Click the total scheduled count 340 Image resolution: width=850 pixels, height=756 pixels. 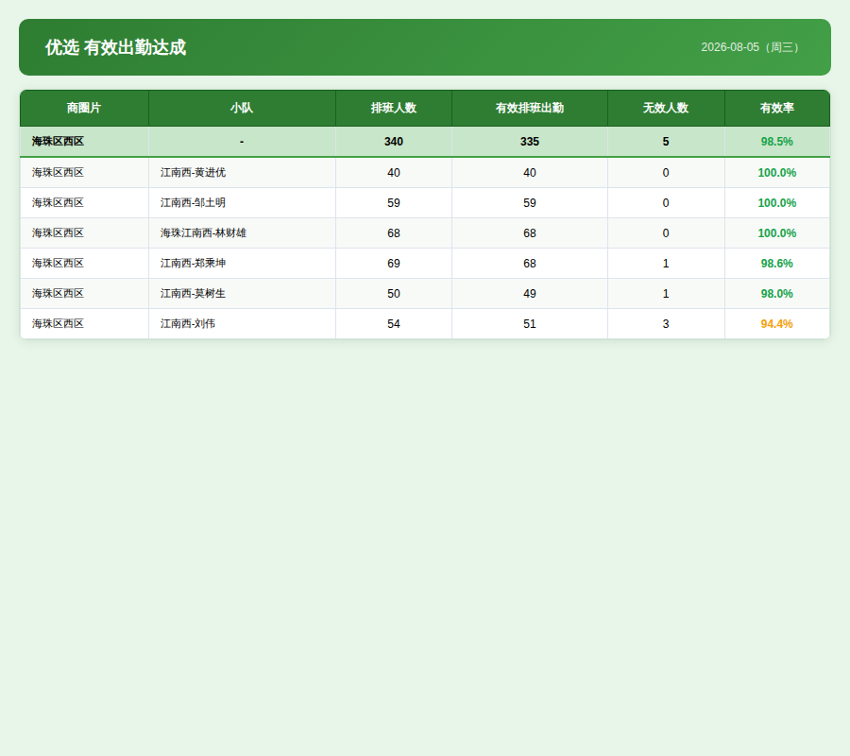click(x=394, y=142)
